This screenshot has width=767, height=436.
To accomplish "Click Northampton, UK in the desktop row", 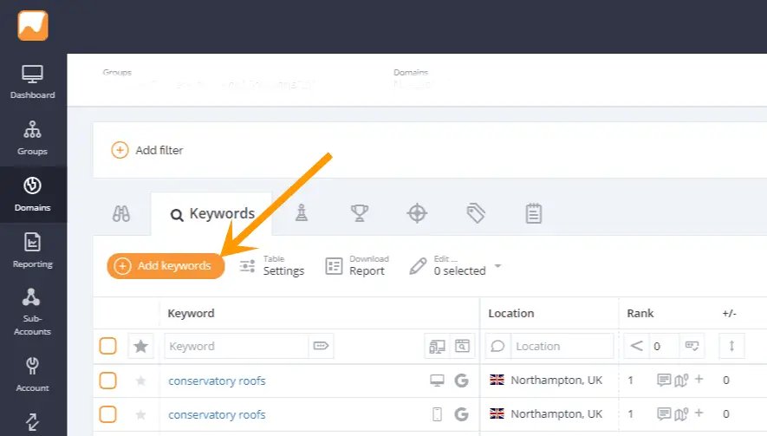I will 556,381.
